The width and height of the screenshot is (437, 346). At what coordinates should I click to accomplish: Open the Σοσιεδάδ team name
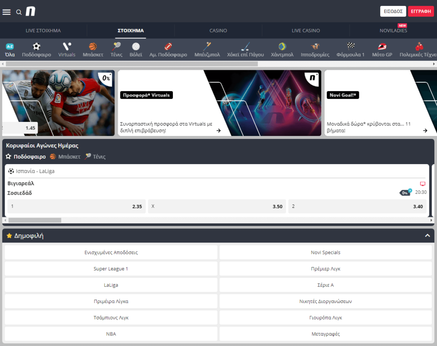point(20,193)
